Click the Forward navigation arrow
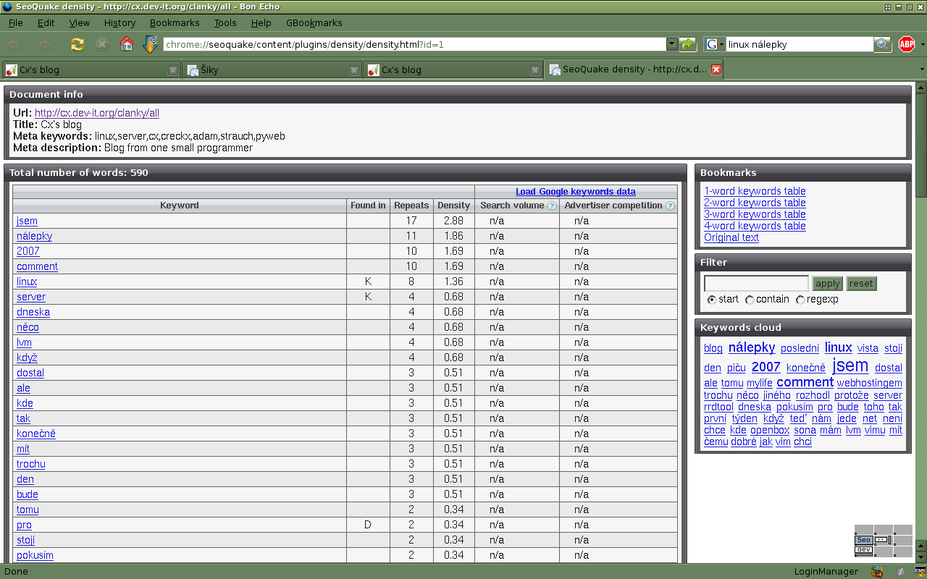This screenshot has height=579, width=927. pyautogui.click(x=44, y=44)
